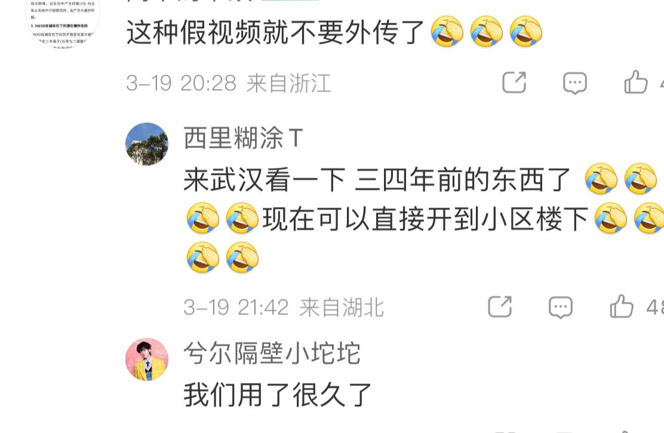
Task: Like the comment posted from 湖北
Action: coord(621,306)
